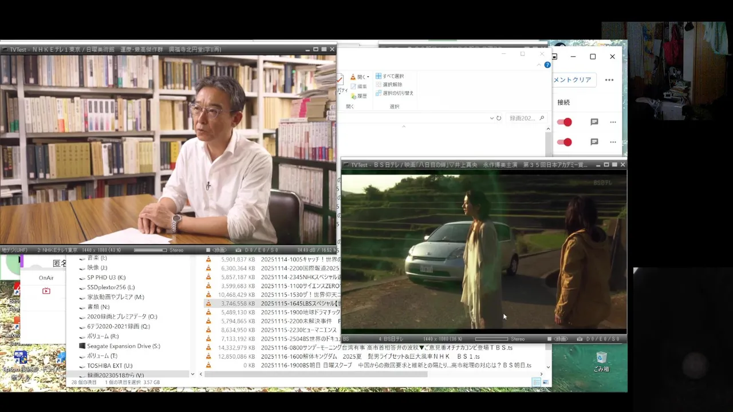Click down arrow of Explorer navigation pane scrollbar

[192, 374]
